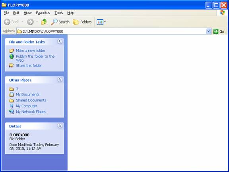
Task: Click the Back arrow icon
Action: point(7,22)
